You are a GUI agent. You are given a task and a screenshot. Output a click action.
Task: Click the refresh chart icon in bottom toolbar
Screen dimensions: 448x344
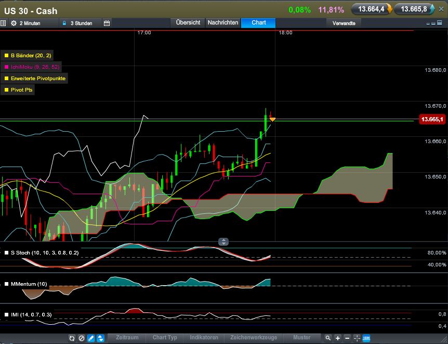click(x=72, y=338)
